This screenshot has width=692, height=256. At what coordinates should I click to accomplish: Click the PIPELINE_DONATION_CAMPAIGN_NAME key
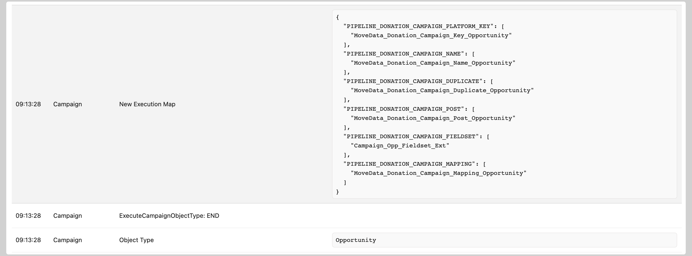[404, 54]
